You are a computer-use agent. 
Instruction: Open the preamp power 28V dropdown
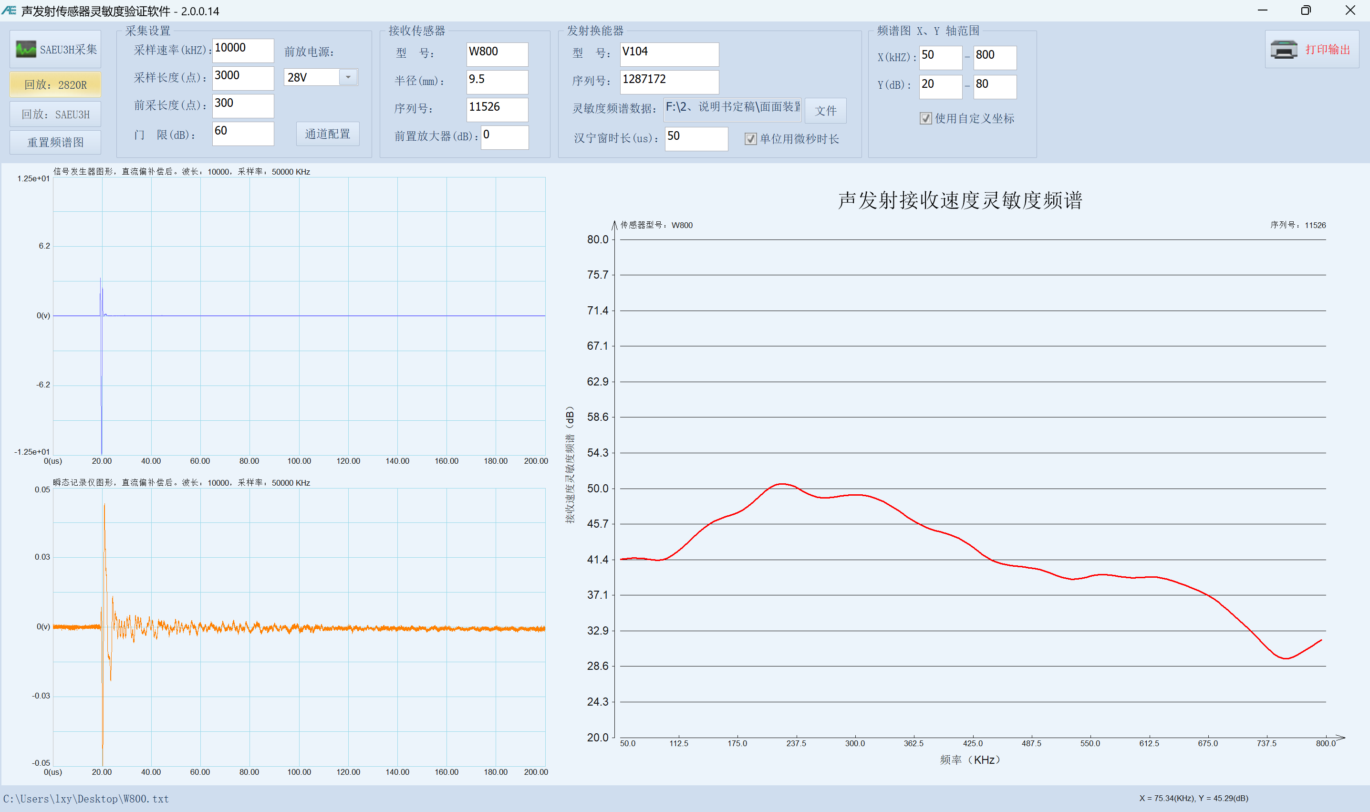point(348,77)
